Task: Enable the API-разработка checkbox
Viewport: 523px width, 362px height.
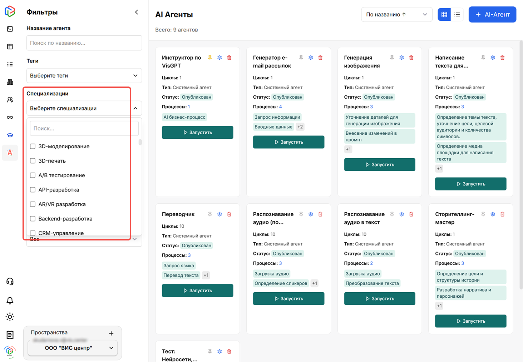Action: (x=33, y=190)
